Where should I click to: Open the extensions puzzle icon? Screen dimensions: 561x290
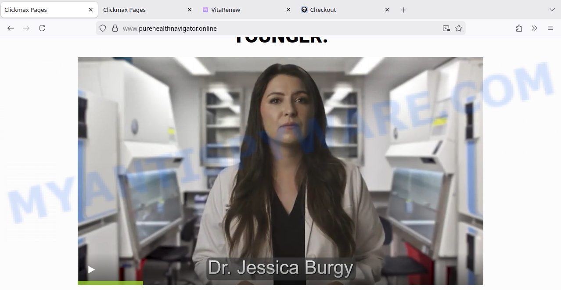click(x=519, y=28)
